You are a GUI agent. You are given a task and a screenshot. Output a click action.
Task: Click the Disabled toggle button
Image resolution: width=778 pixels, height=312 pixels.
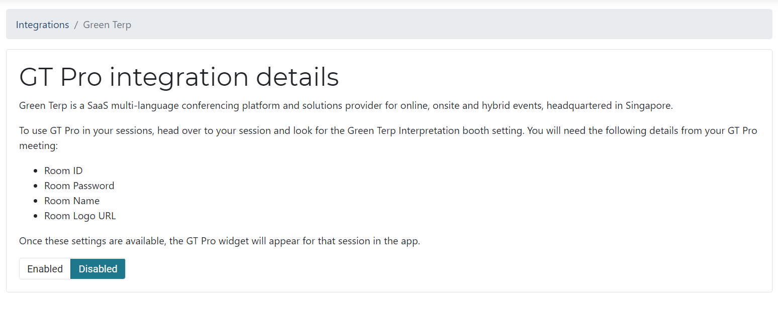98,269
